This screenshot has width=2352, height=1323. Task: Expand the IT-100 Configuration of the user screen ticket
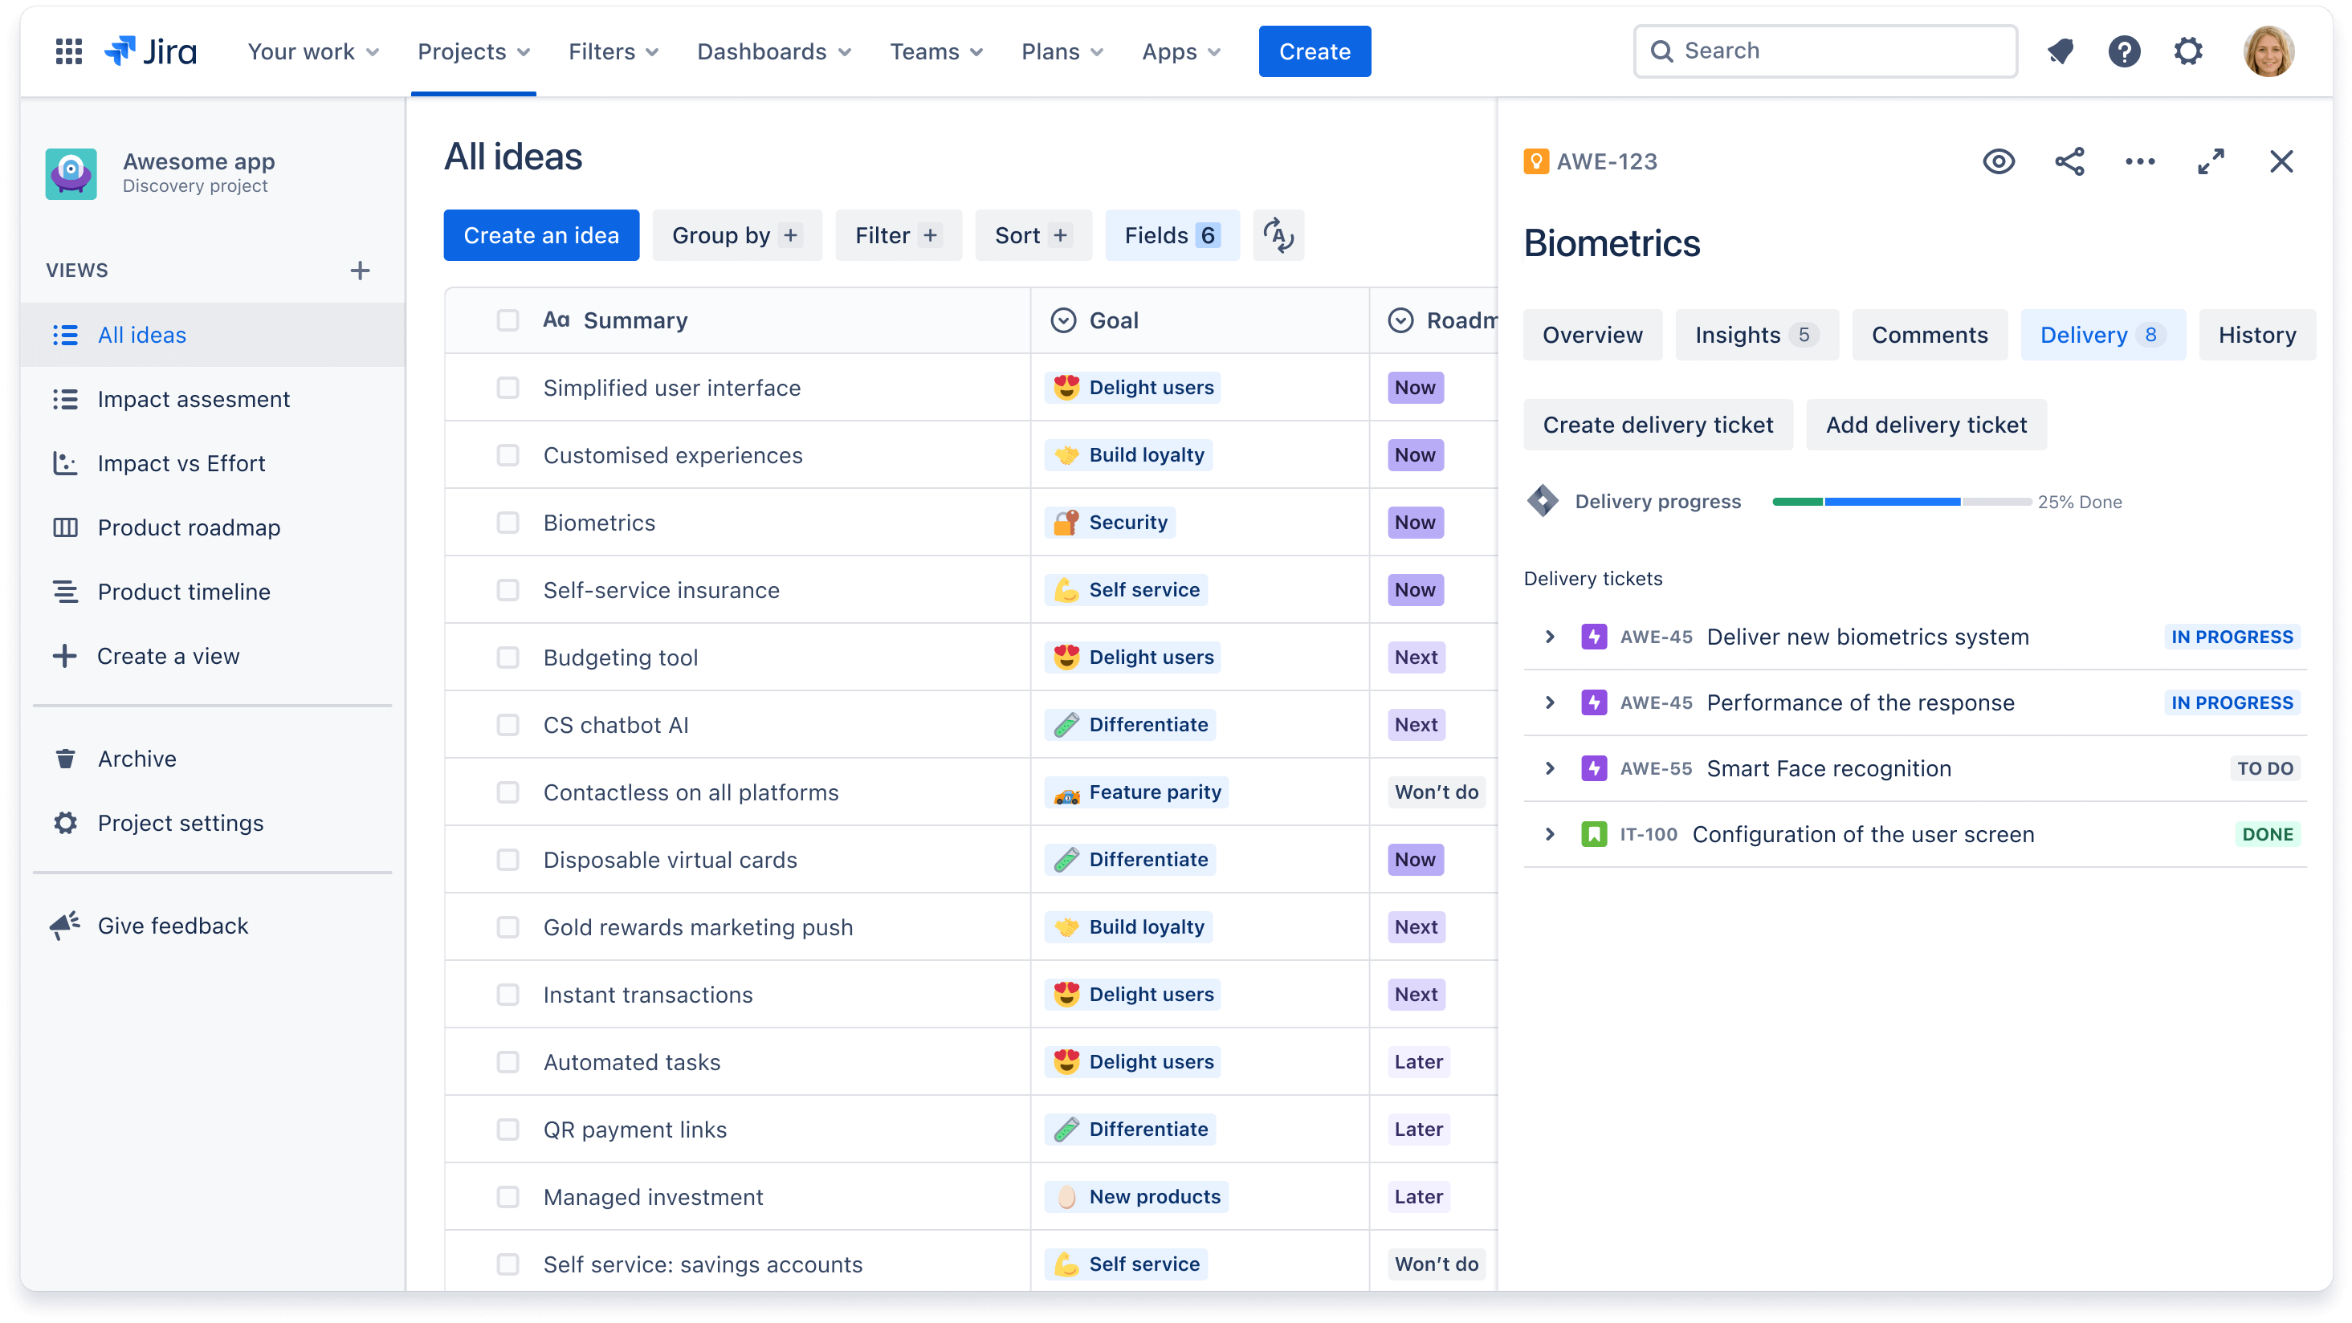click(x=1549, y=833)
